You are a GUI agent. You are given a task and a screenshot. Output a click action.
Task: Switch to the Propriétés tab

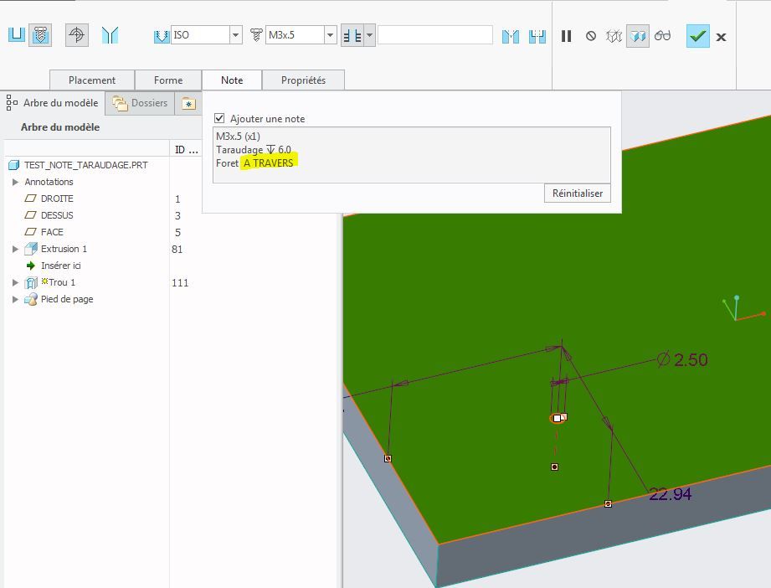point(303,80)
